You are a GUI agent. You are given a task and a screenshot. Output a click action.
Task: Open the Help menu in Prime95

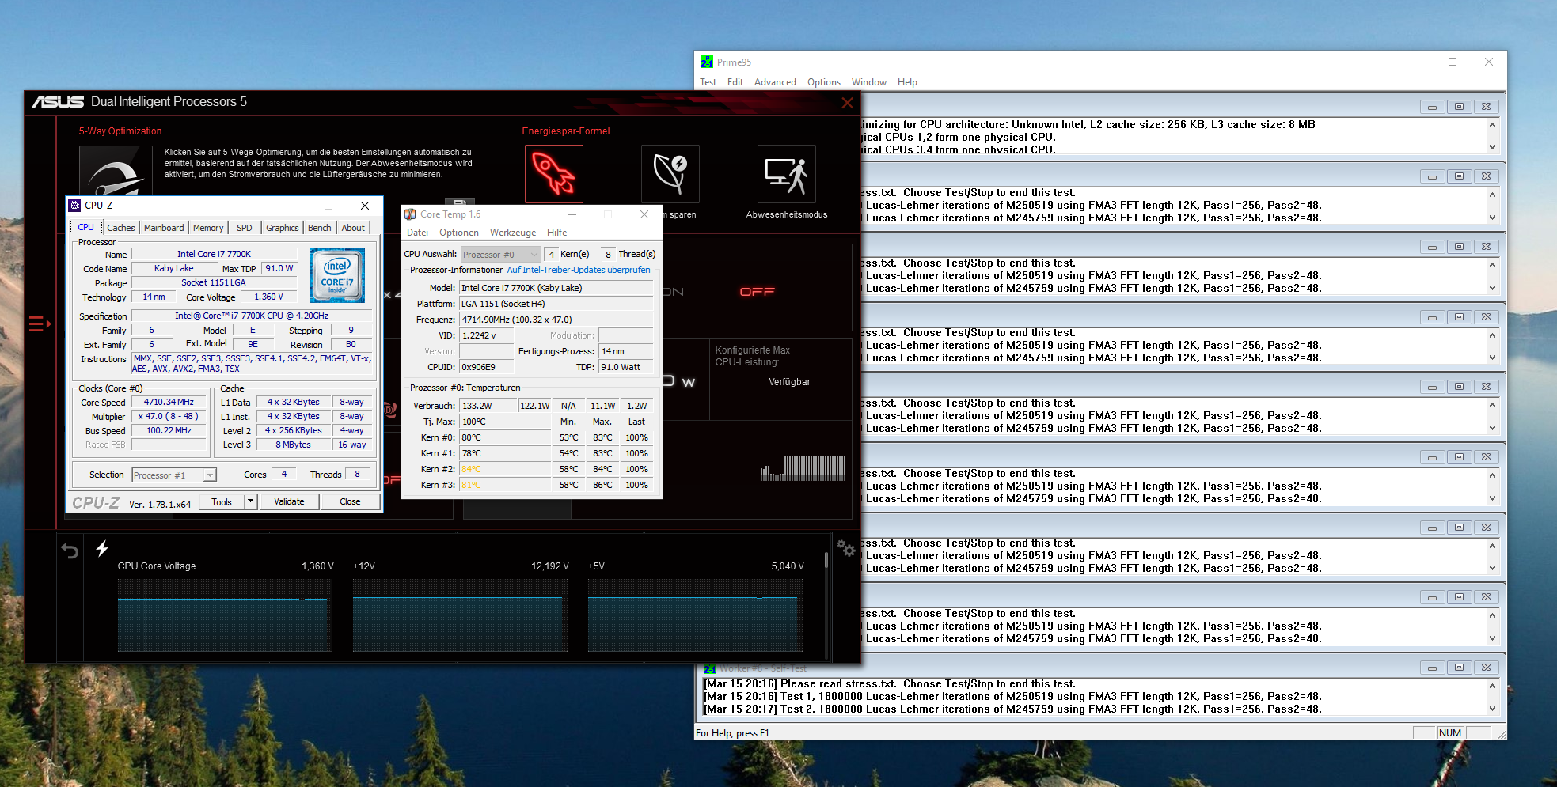[x=907, y=82]
